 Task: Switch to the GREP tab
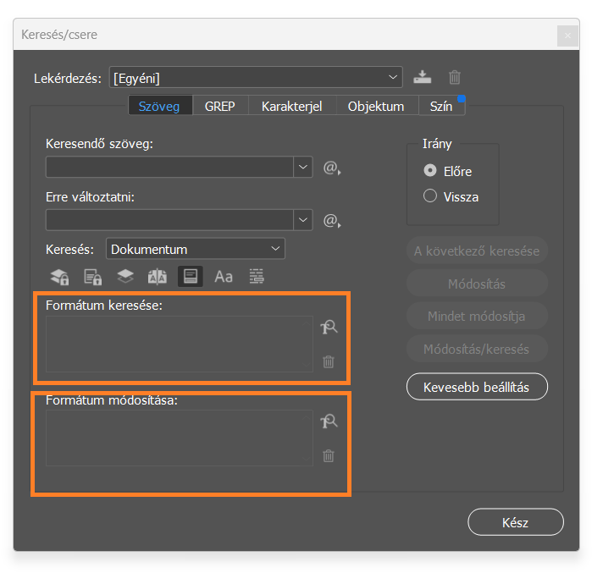coord(220,106)
